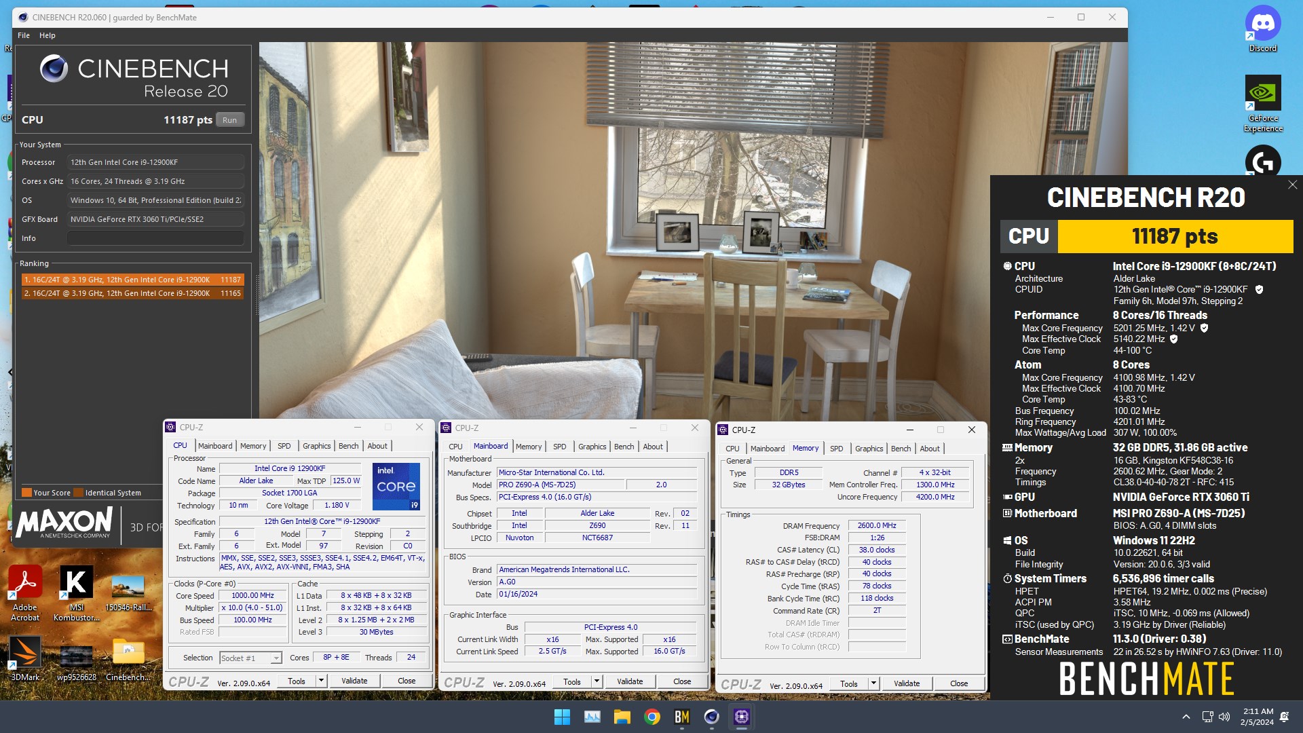Show hidden system tray icons
The height and width of the screenshot is (733, 1303).
(x=1186, y=717)
